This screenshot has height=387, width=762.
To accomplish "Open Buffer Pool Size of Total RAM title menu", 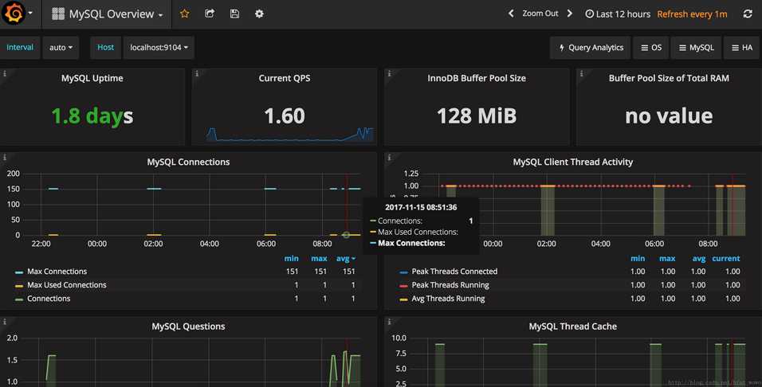I will [669, 78].
